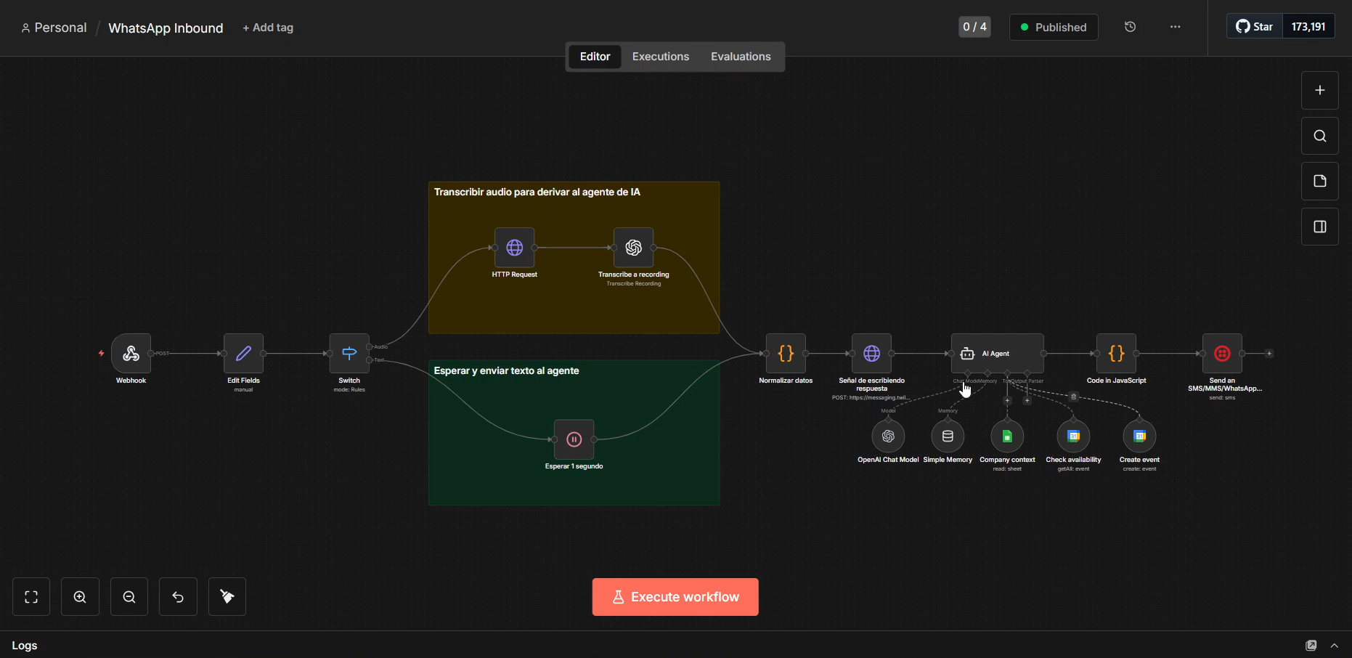
Task: Select the Simple Memory node
Action: tap(948, 436)
